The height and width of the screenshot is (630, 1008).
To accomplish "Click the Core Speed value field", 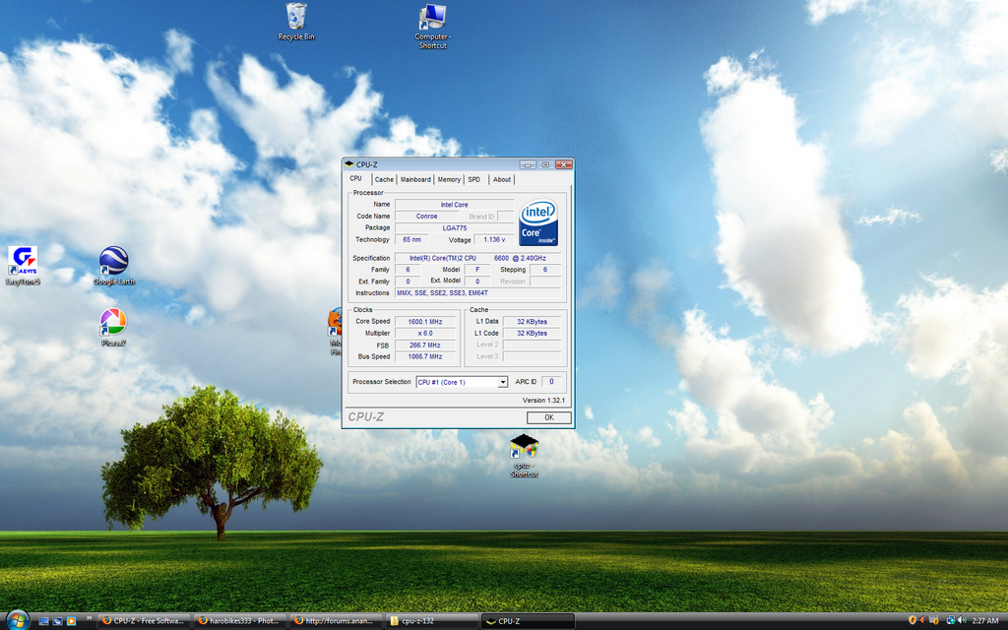I will (425, 322).
